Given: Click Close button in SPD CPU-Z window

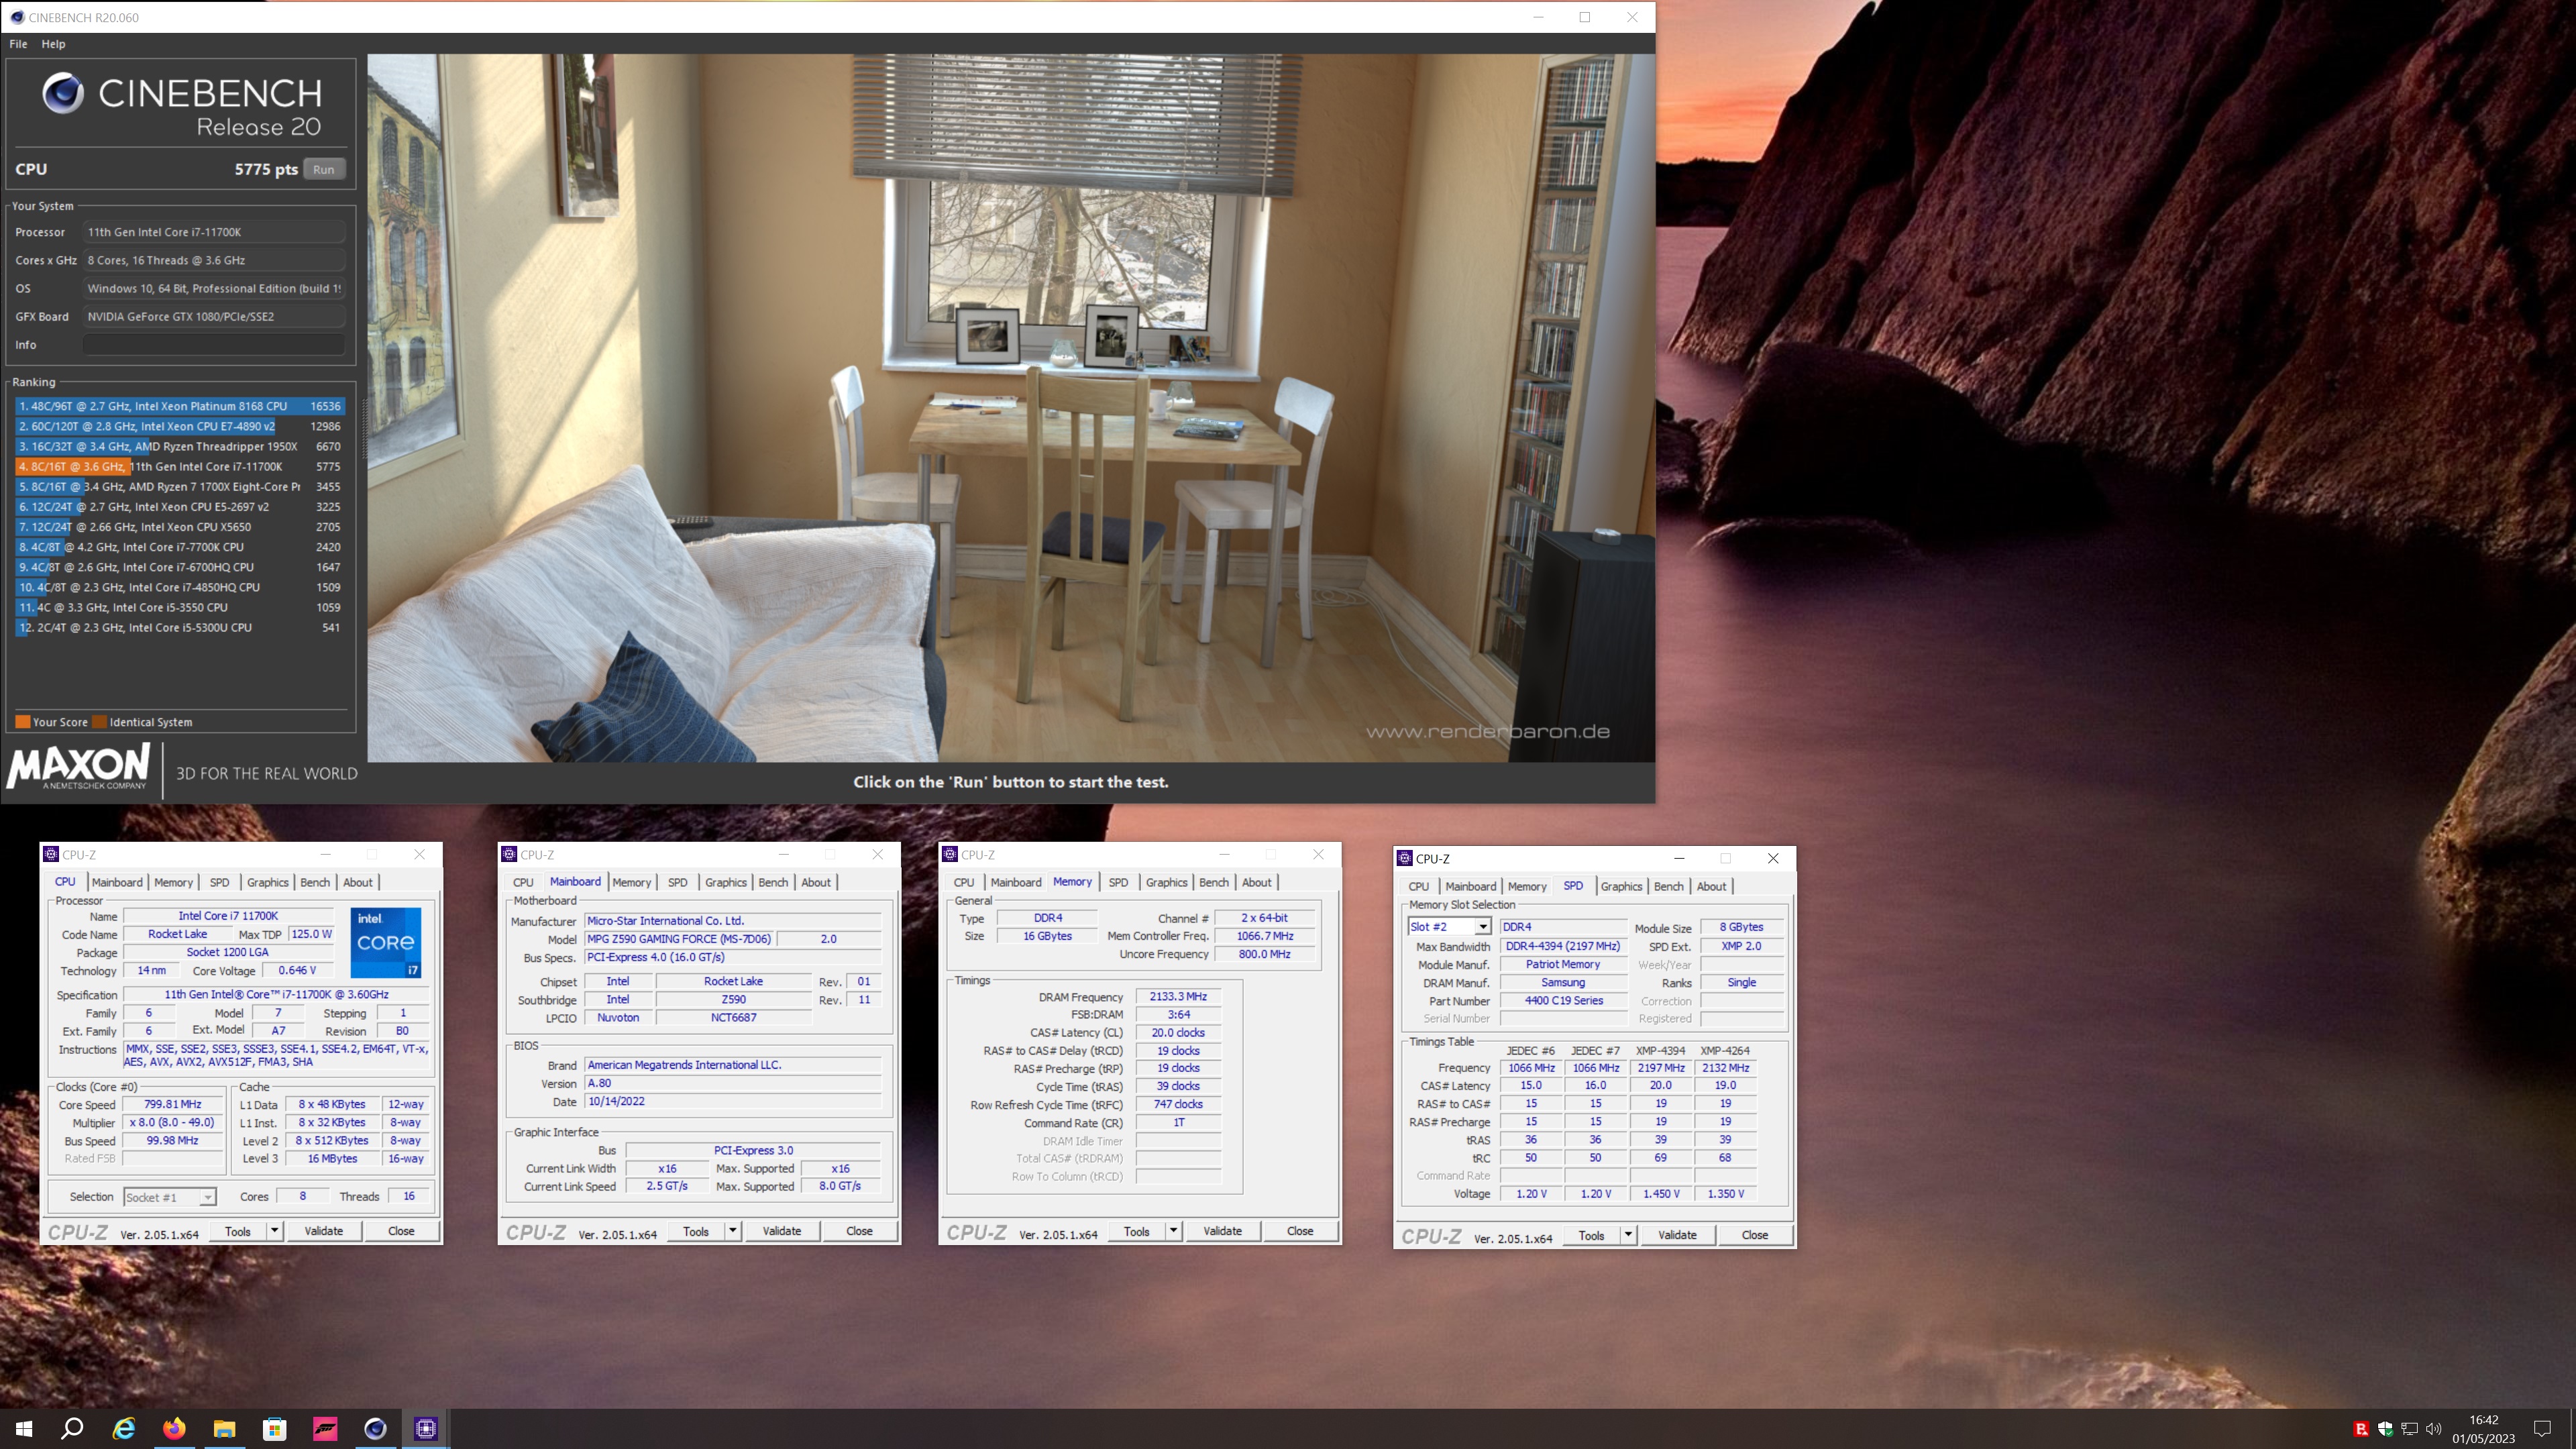Looking at the screenshot, I should [x=1754, y=1235].
